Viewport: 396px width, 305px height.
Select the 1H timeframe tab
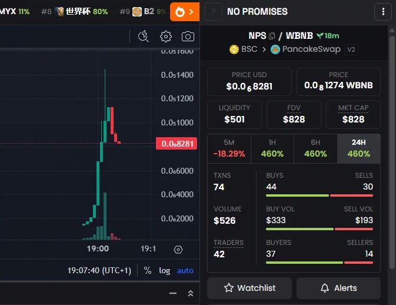[x=272, y=148]
